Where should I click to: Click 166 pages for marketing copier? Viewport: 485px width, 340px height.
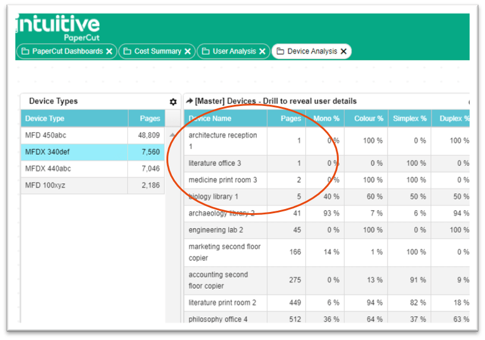pos(295,252)
